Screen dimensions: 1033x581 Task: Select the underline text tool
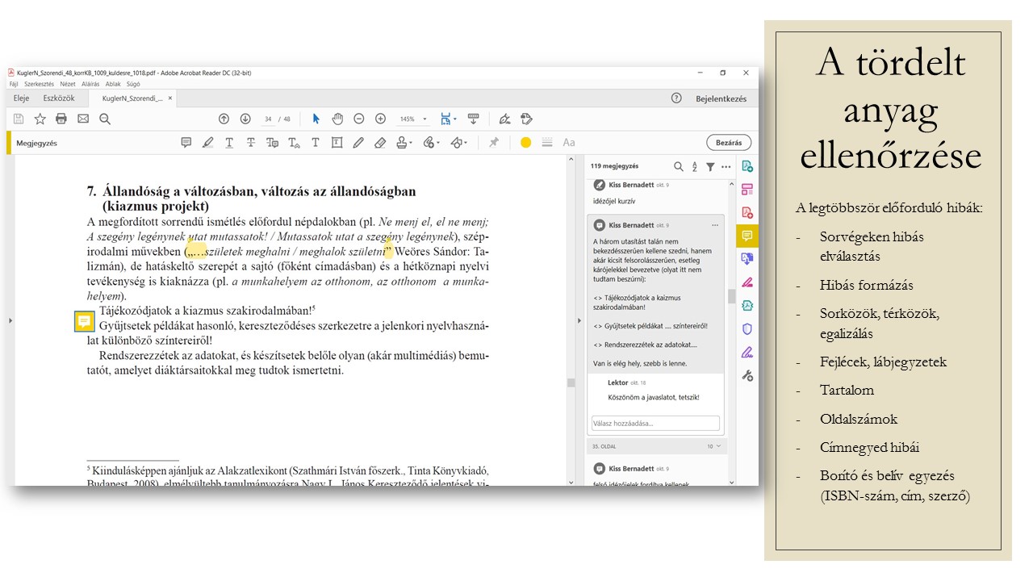(229, 143)
